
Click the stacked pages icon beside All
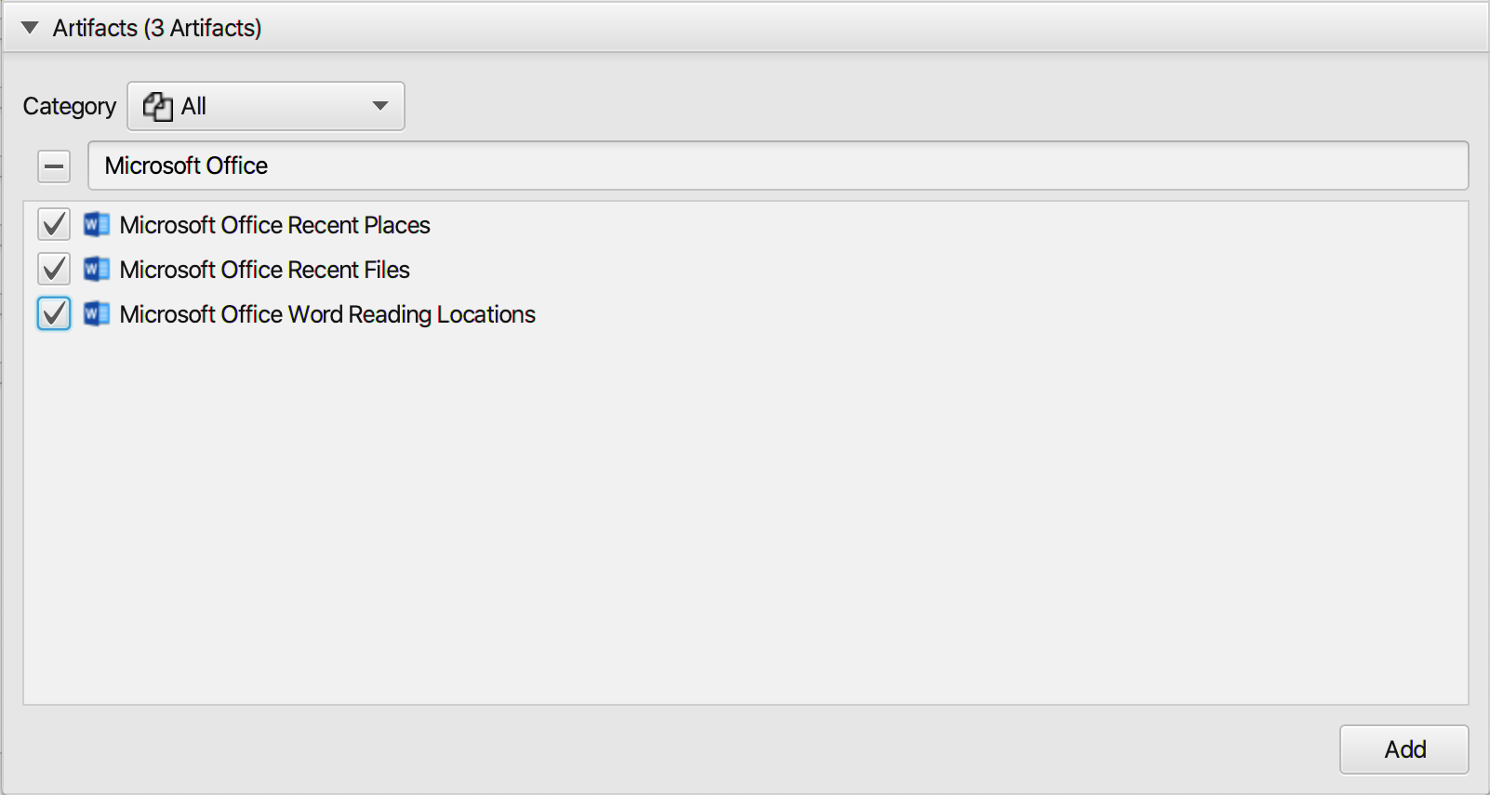pos(158,107)
